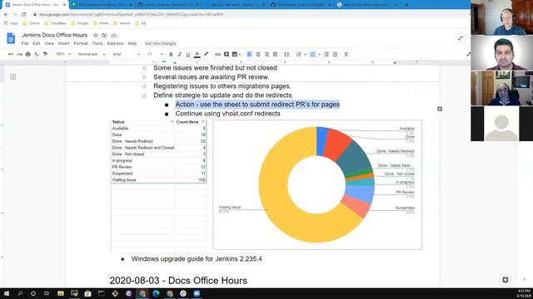Image resolution: width=533 pixels, height=299 pixels.
Task: Click the Windows taskbar search icon
Action: point(20,293)
